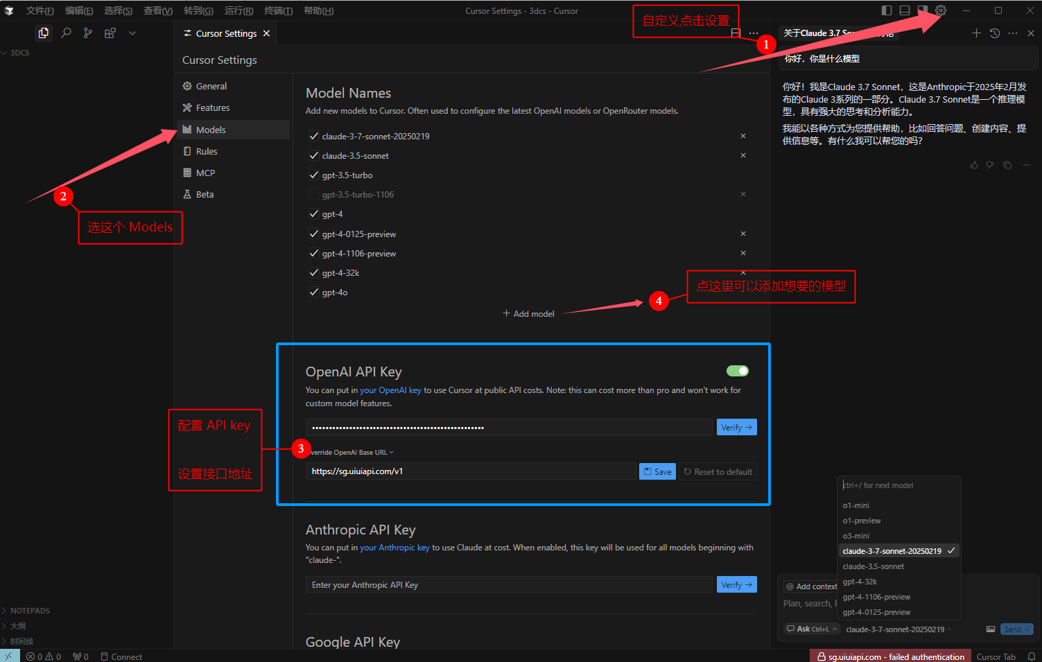Remove gpt-4-1106-preview from the Model Names list
The image size is (1042, 662).
(743, 253)
